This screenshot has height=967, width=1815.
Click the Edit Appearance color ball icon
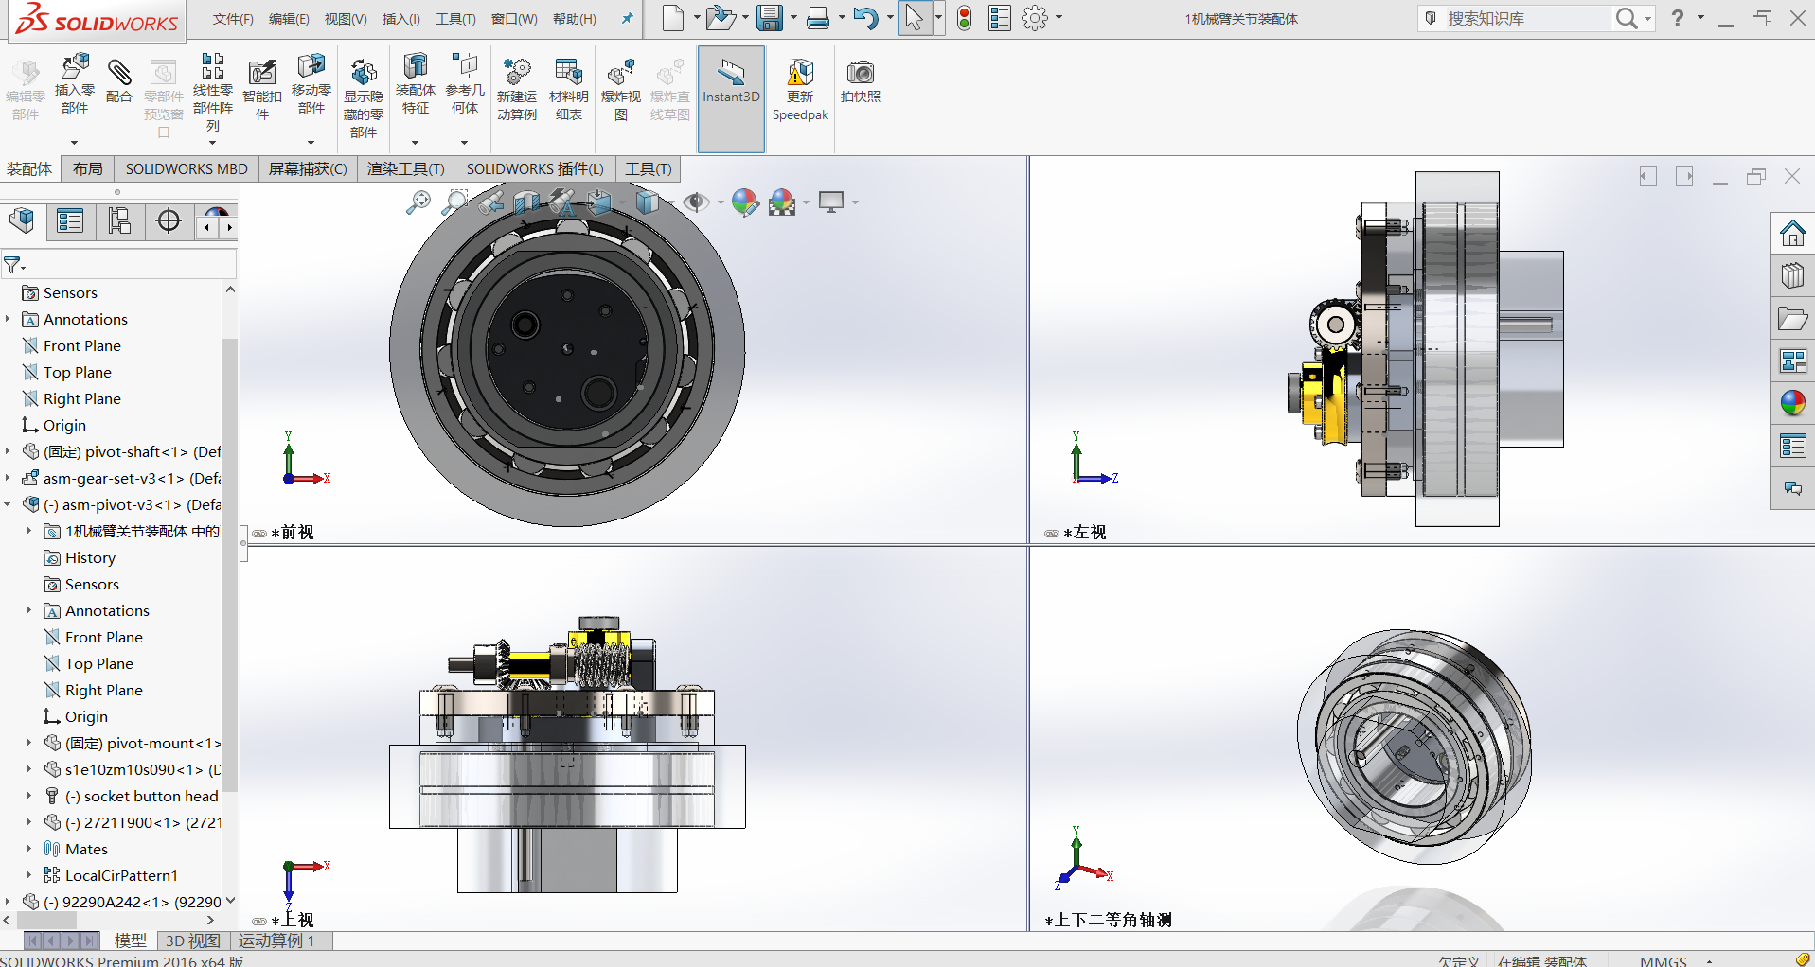click(745, 202)
